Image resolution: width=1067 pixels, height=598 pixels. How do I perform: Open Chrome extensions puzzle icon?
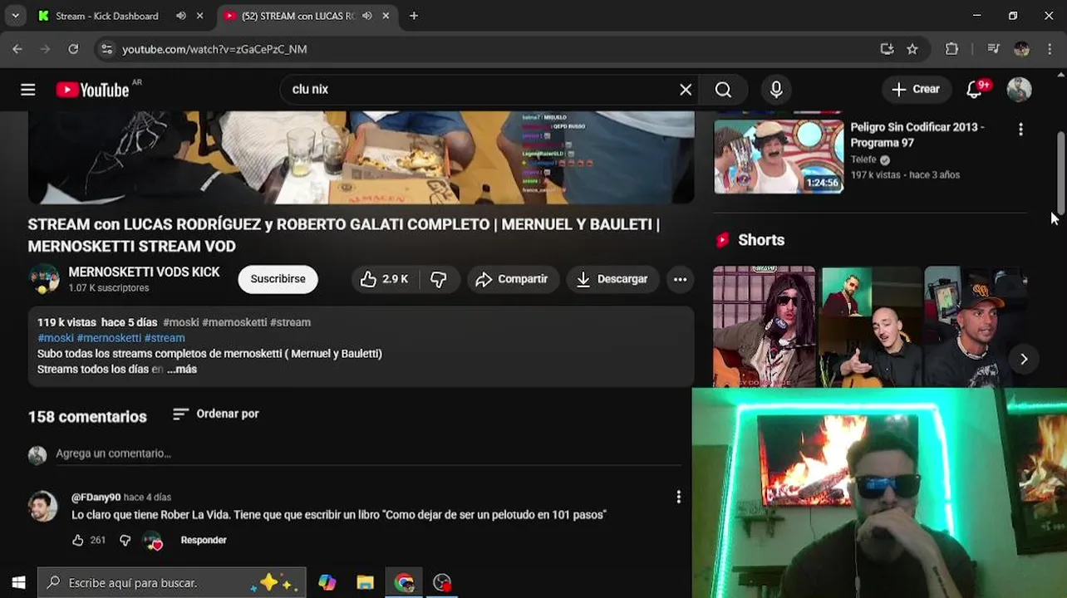(951, 49)
